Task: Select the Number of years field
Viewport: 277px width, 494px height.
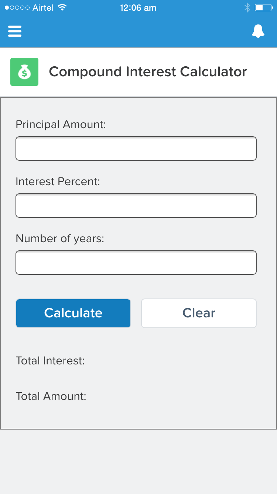Action: tap(136, 263)
